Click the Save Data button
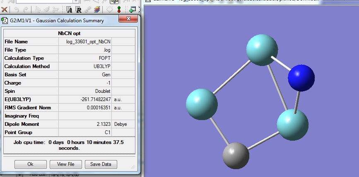The height and width of the screenshot is (177, 359). [x=101, y=164]
